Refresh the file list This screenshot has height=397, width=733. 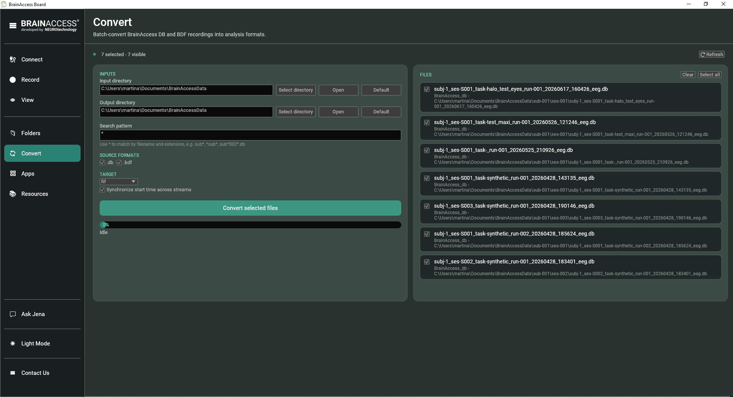tap(712, 55)
